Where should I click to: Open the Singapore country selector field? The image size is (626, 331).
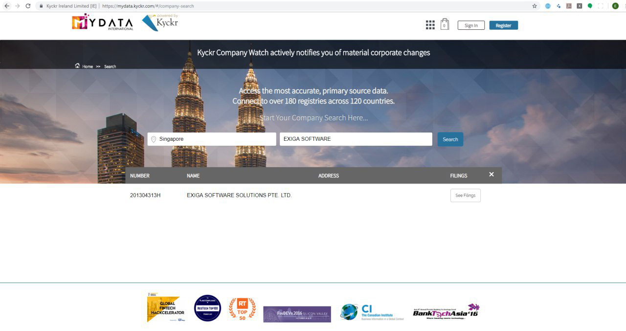pyautogui.click(x=212, y=139)
